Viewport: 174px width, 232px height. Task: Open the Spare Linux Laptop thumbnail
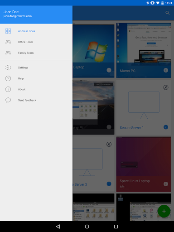(144, 156)
